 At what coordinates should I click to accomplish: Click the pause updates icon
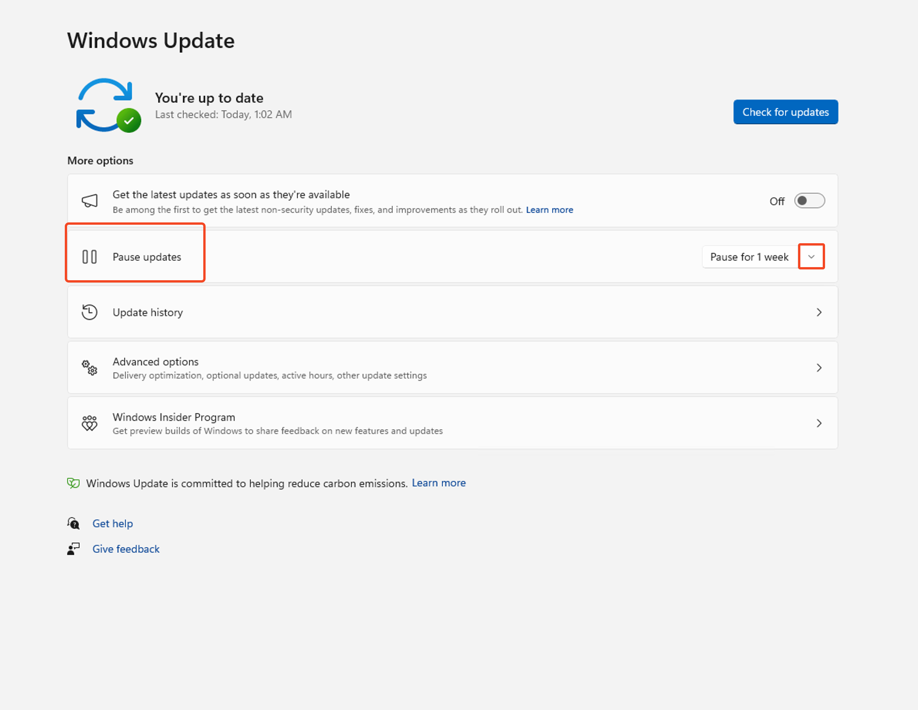(89, 257)
